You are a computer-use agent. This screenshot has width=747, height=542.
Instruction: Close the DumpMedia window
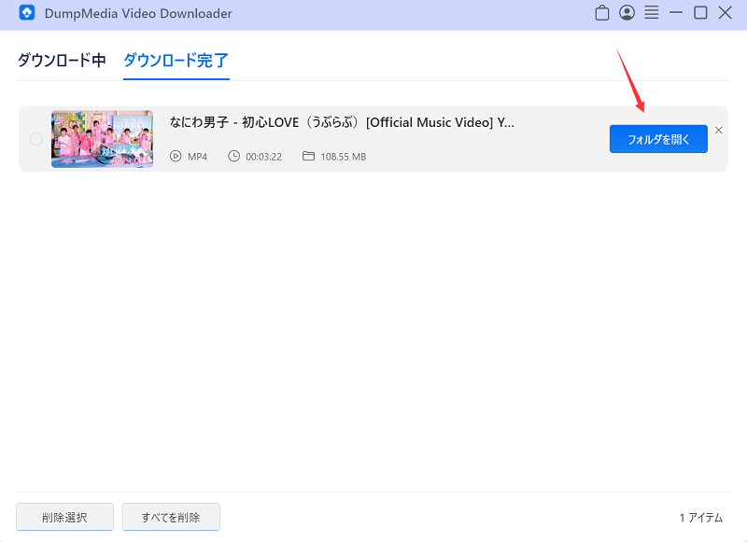pos(726,13)
